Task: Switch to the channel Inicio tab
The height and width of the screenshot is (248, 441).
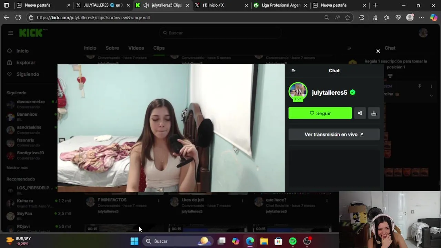Action: pyautogui.click(x=90, y=48)
